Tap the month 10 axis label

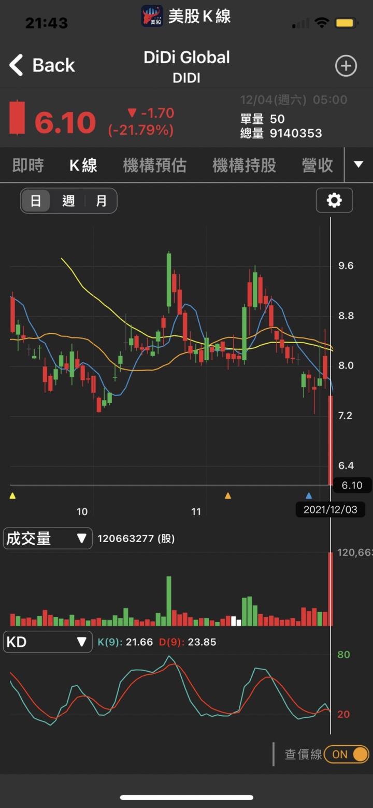click(x=82, y=512)
